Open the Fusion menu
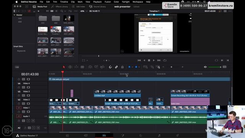Screen dimensions: 245x138 [108, 2]
